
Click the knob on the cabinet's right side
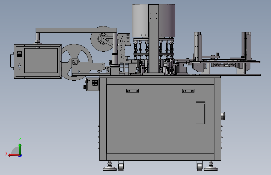pyautogui.click(x=223, y=116)
